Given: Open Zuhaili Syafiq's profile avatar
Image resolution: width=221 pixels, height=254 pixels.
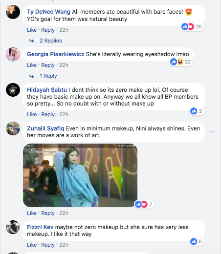Looking at the screenshot, I should coord(13,128).
